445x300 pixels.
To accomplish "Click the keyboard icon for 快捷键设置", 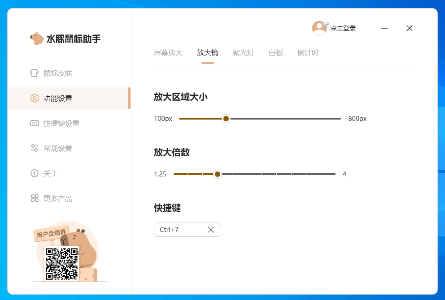I will point(35,123).
